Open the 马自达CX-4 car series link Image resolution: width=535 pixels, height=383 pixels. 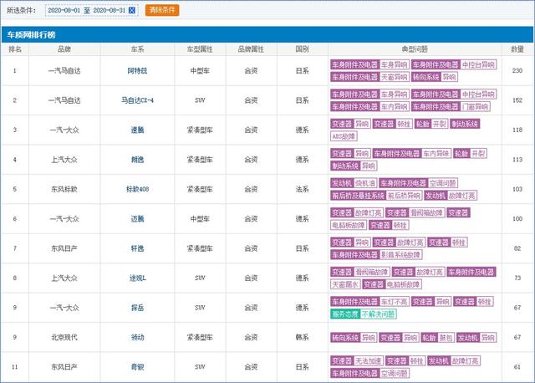pyautogui.click(x=137, y=100)
